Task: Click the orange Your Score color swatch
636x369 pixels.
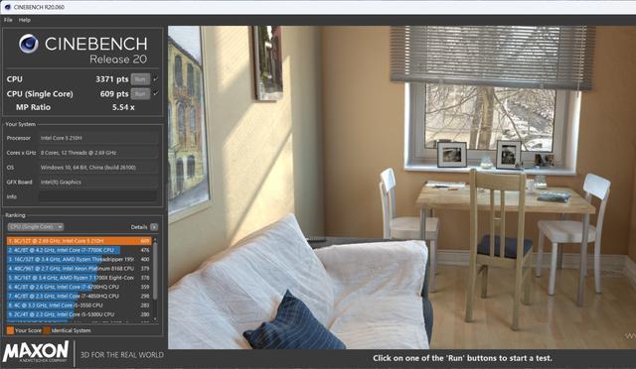Action: point(10,330)
